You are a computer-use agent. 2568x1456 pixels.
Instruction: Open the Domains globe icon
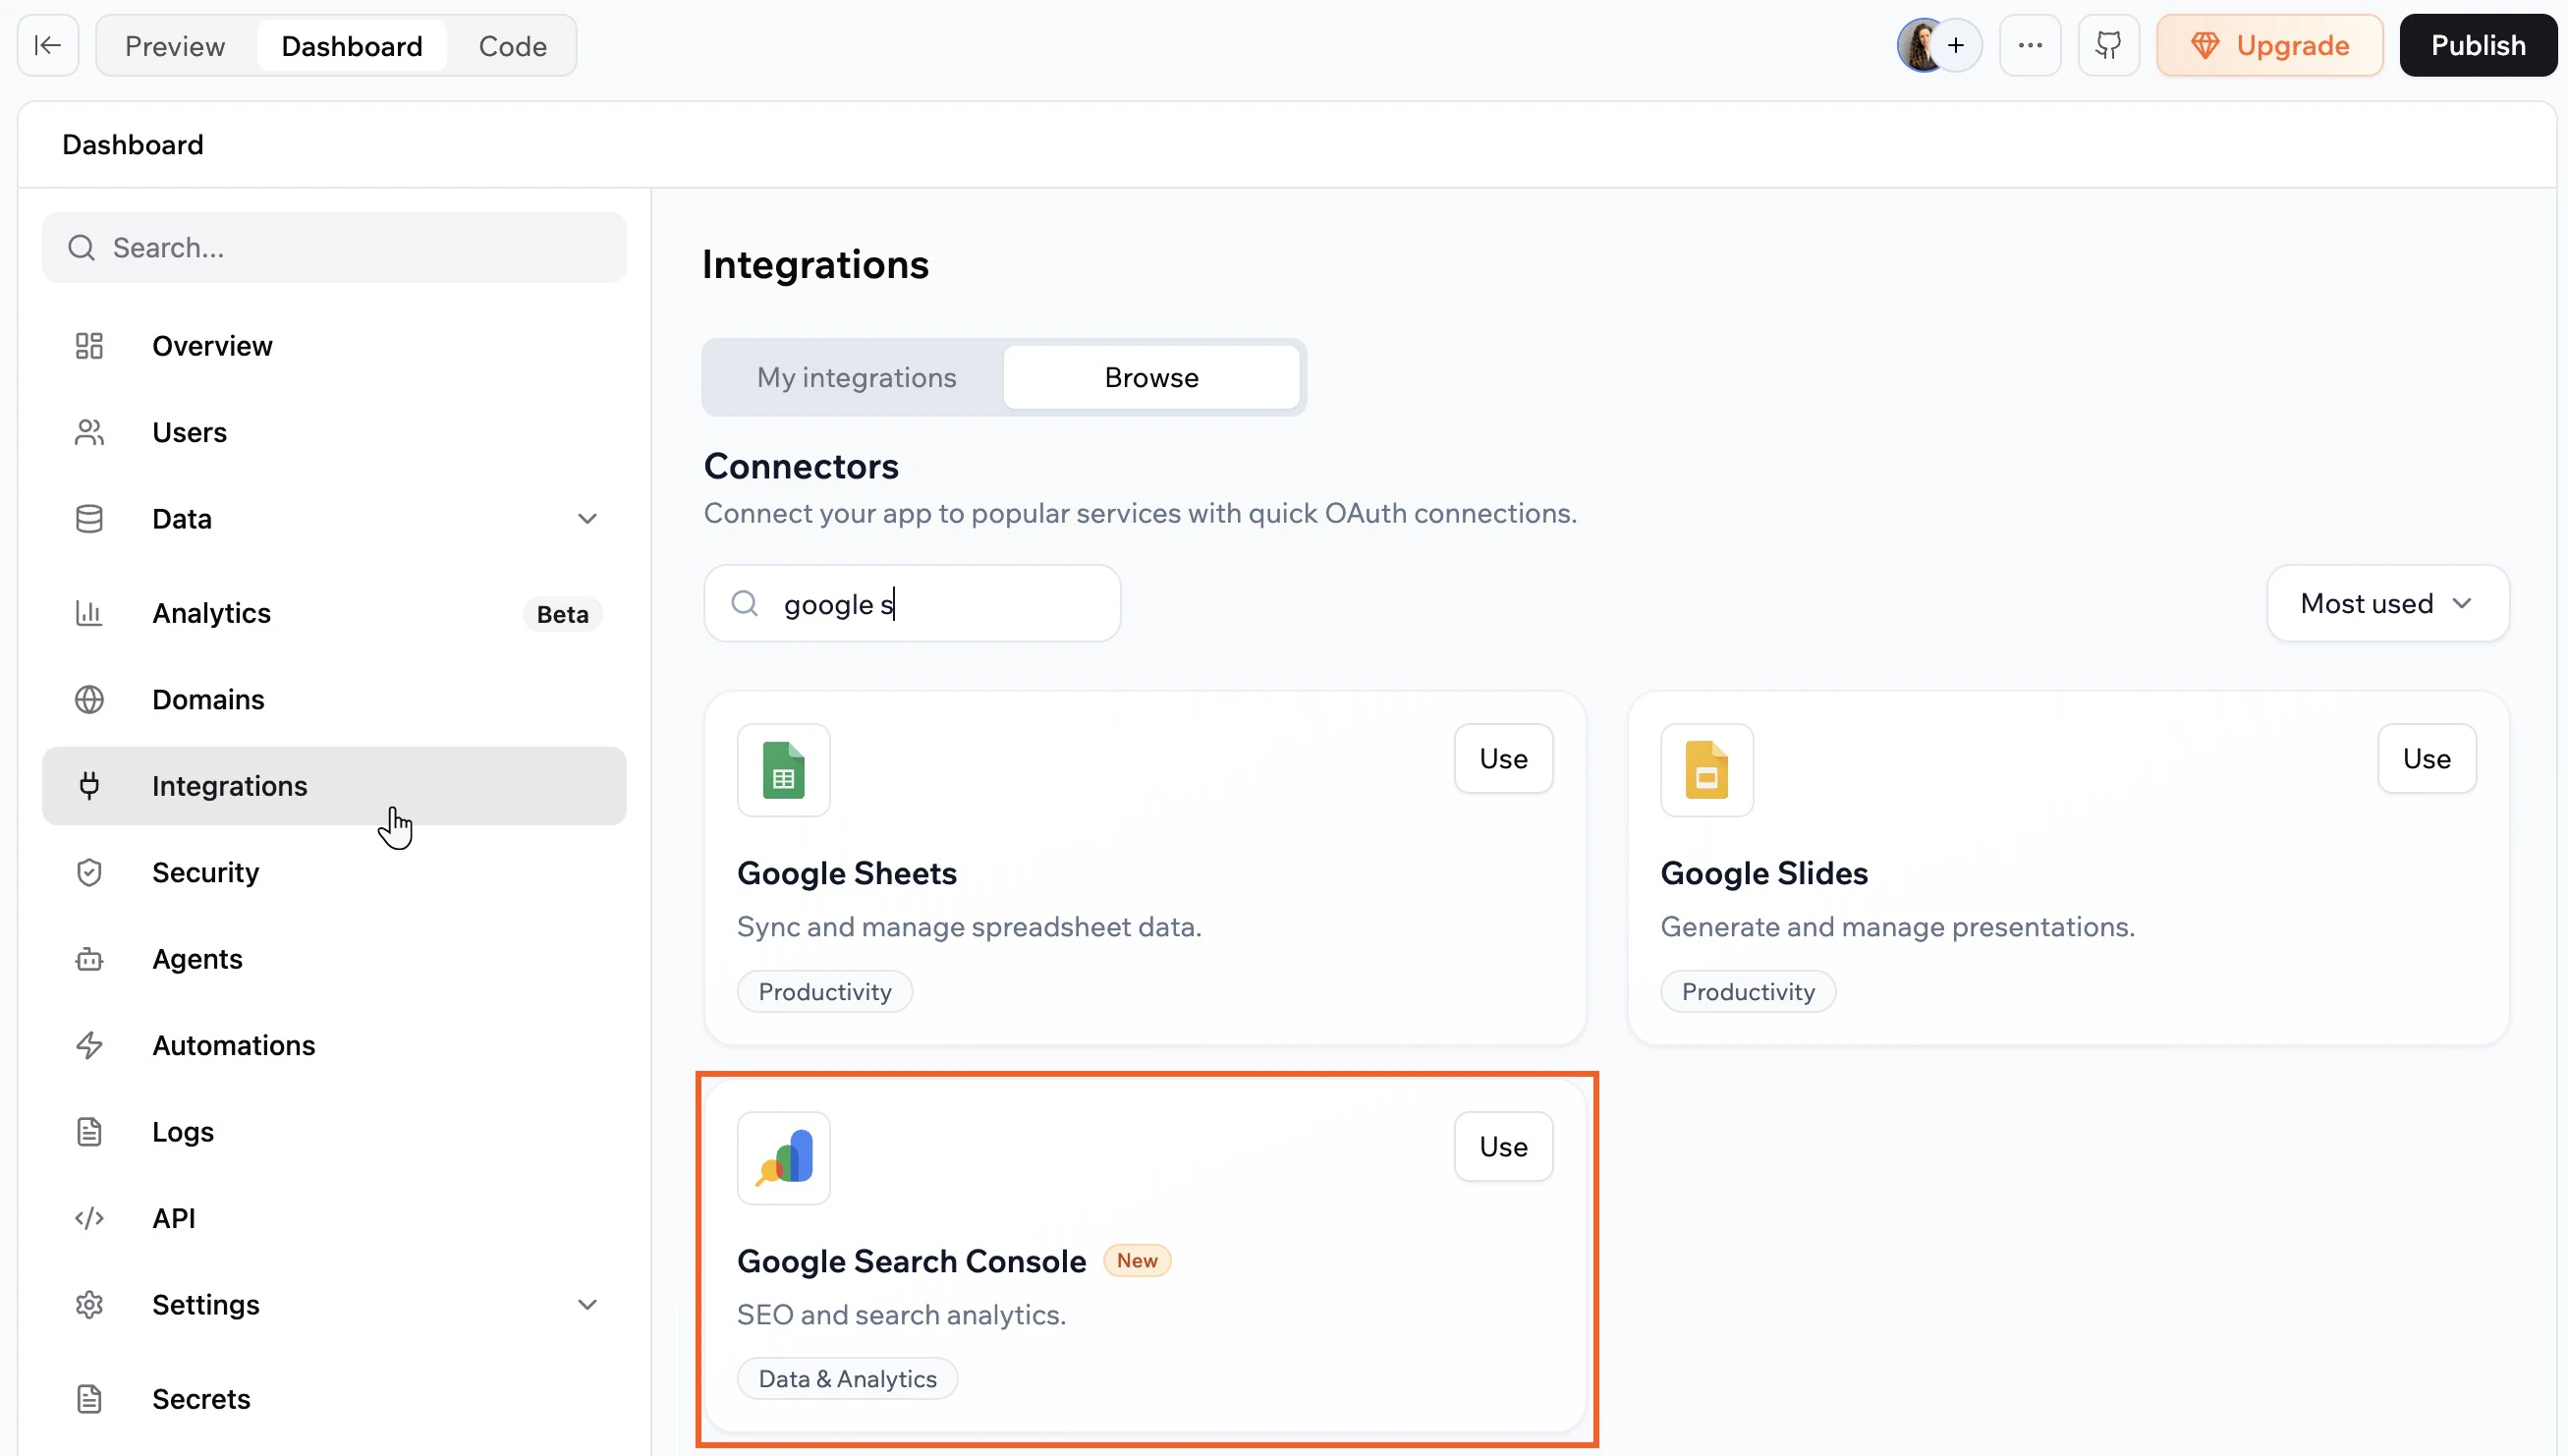[89, 699]
